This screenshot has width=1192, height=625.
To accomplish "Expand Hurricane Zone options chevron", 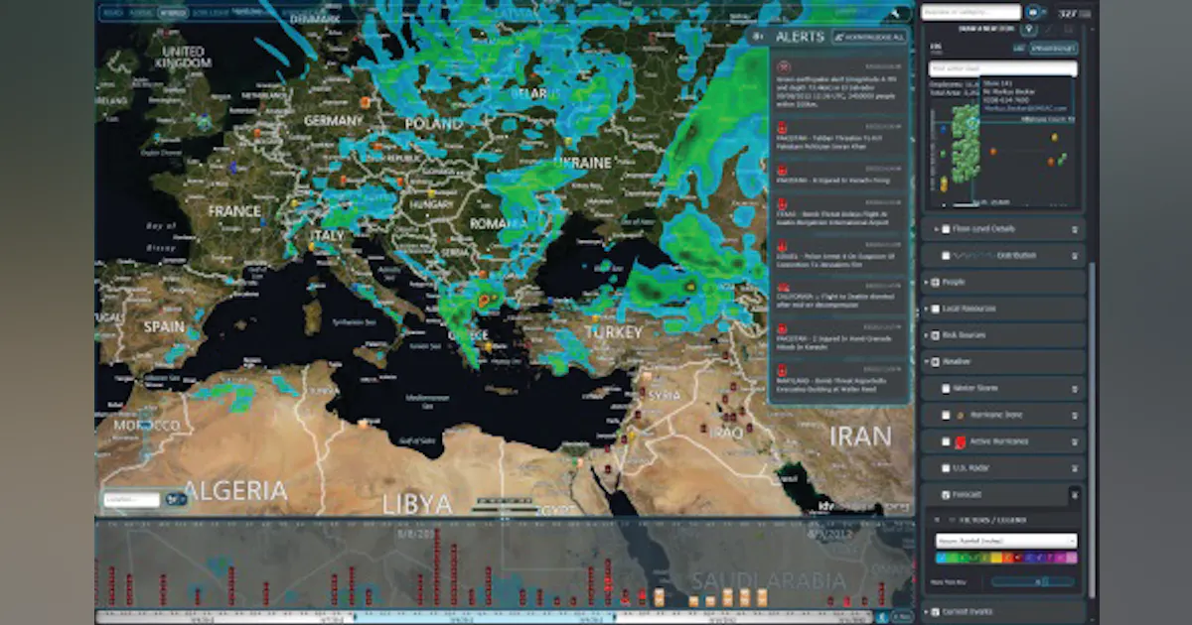I will [1075, 415].
